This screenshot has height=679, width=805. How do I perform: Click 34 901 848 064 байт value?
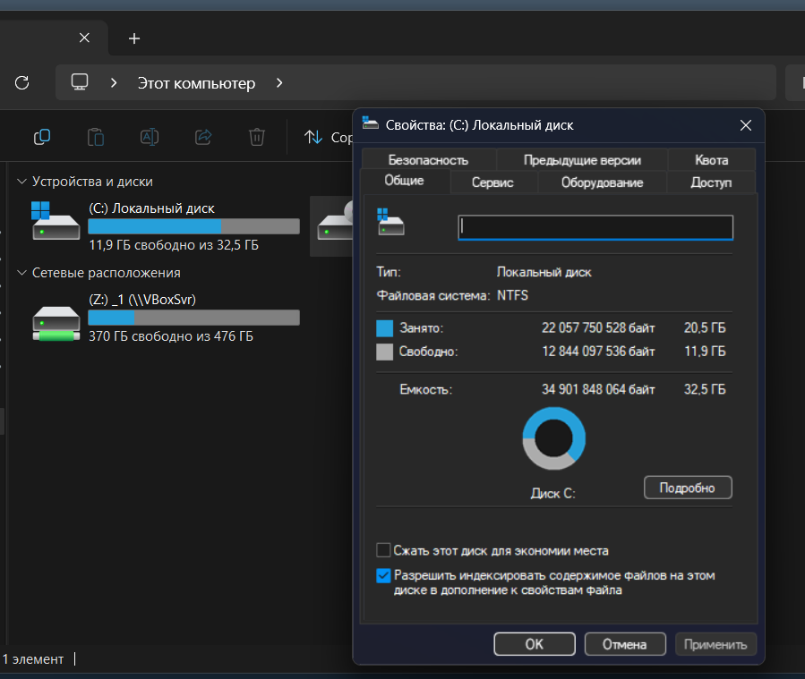(x=598, y=389)
